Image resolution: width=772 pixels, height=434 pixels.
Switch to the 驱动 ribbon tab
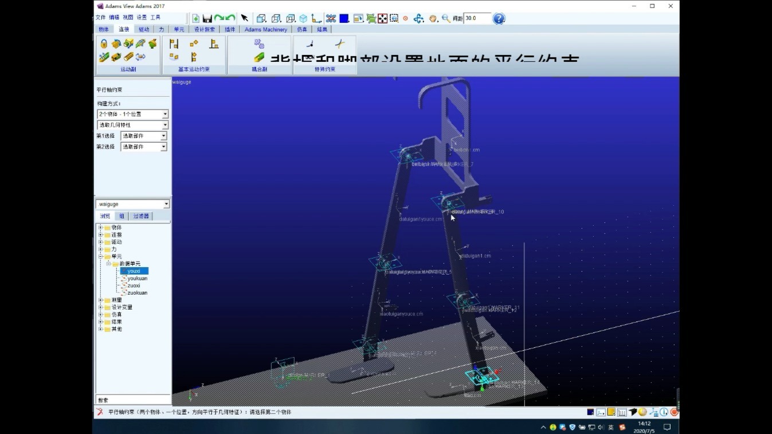[143, 29]
